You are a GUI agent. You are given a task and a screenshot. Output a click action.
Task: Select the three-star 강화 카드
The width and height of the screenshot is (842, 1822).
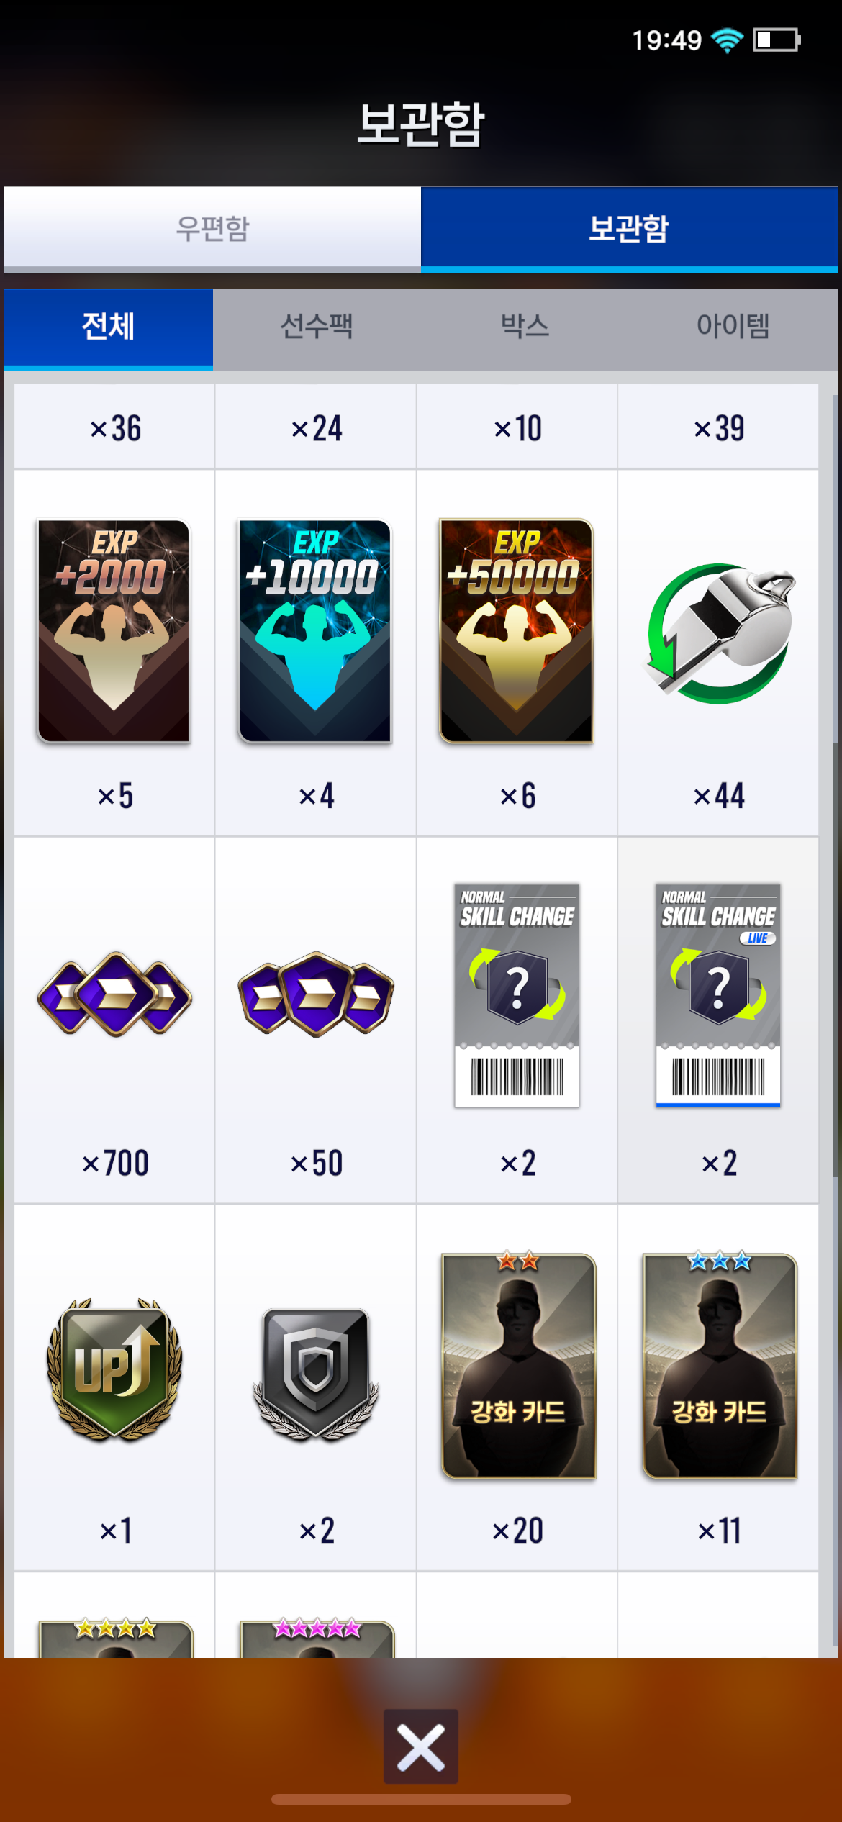coord(720,1365)
